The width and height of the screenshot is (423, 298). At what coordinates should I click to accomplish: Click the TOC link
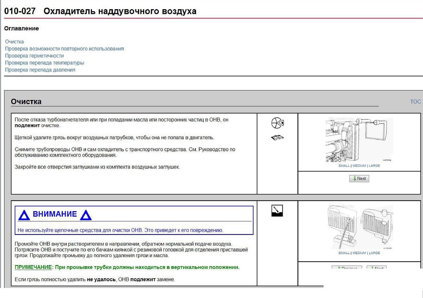tap(416, 102)
